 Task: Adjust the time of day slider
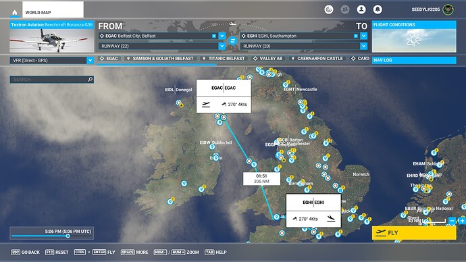click(x=68, y=236)
